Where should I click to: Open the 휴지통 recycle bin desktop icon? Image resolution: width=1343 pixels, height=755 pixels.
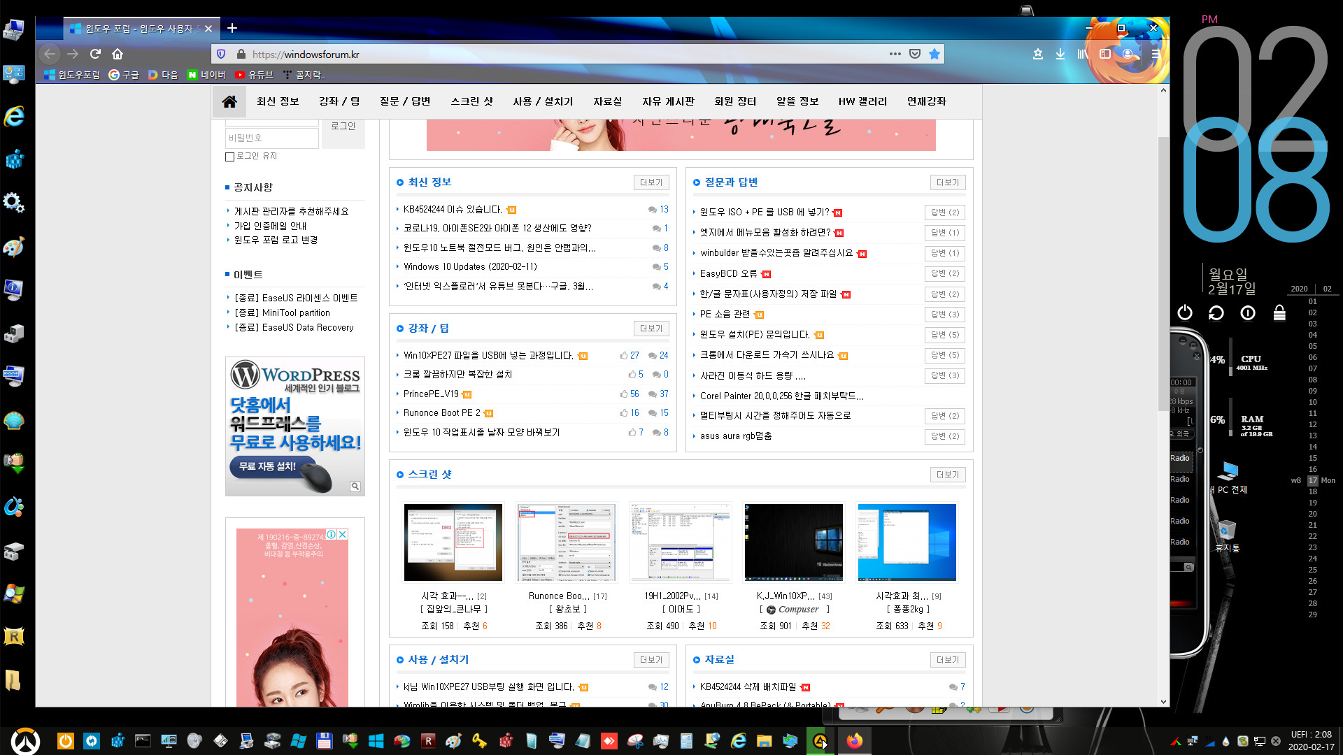click(x=1228, y=536)
